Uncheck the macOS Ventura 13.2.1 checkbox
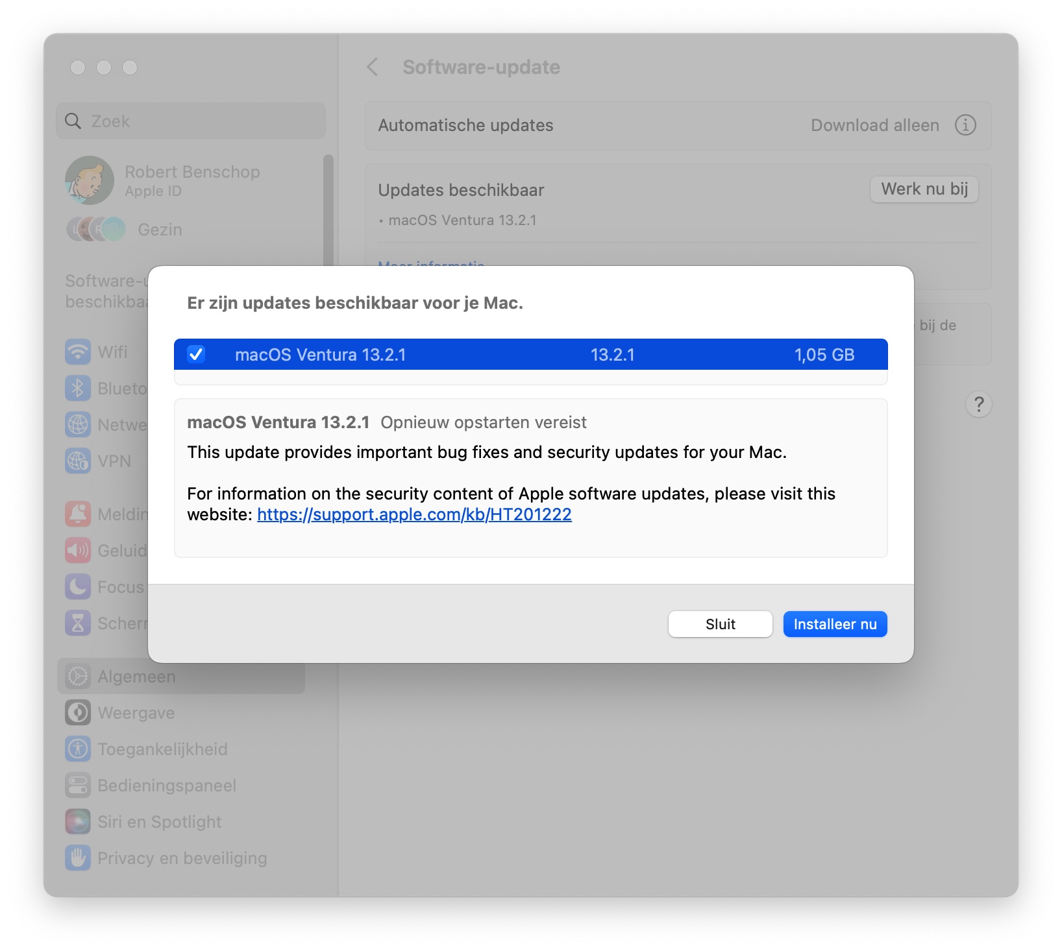Viewport: 1062px width, 951px height. tap(196, 354)
